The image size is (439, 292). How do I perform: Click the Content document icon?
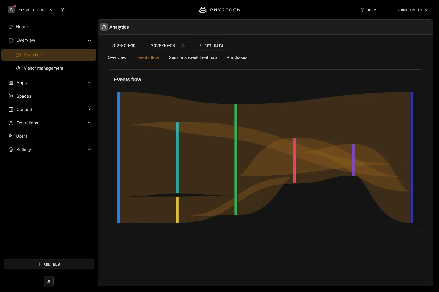click(11, 109)
